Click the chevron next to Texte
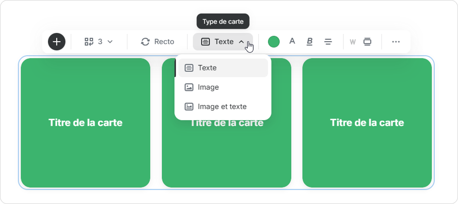This screenshot has height=204, width=458. [241, 42]
